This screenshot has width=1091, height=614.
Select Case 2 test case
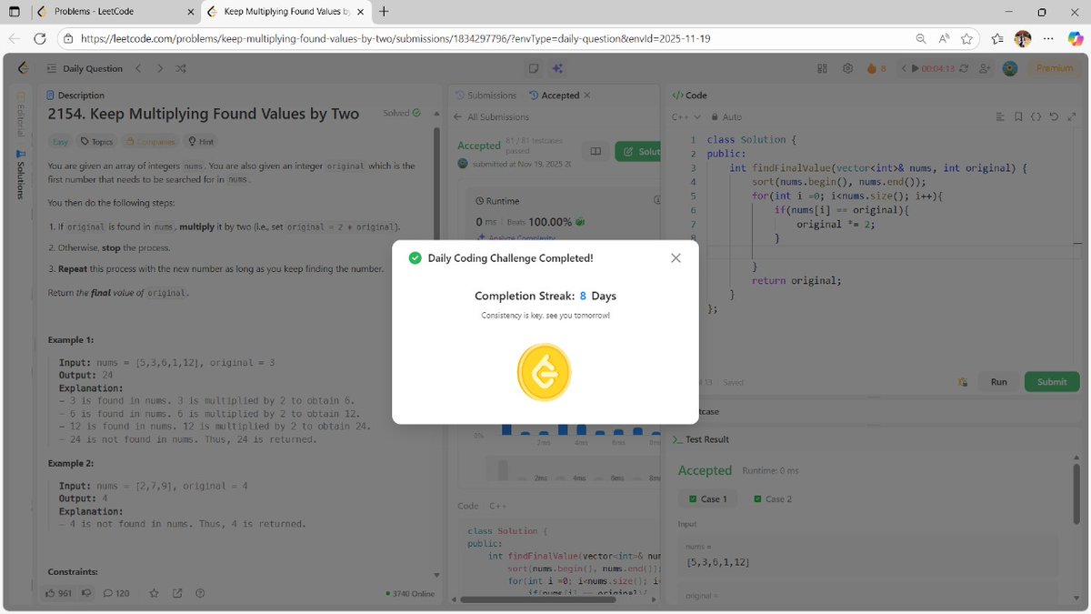tap(773, 498)
